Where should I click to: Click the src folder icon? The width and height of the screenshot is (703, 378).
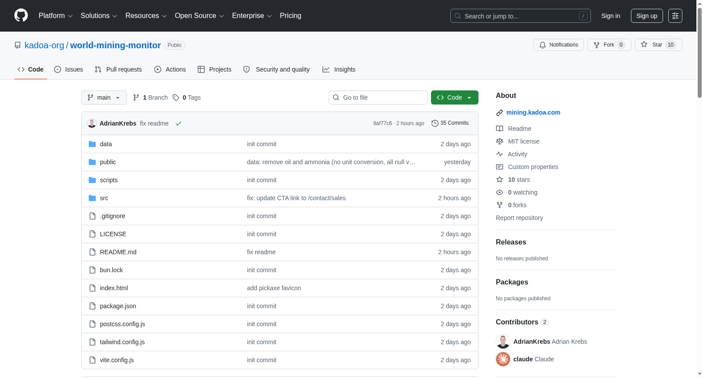(x=92, y=198)
